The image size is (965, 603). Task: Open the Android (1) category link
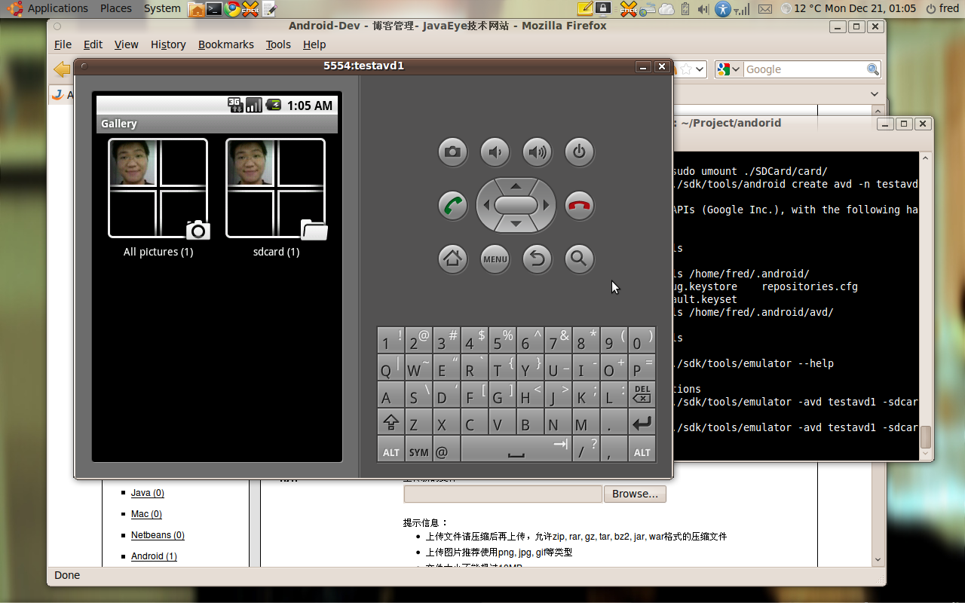(x=154, y=556)
